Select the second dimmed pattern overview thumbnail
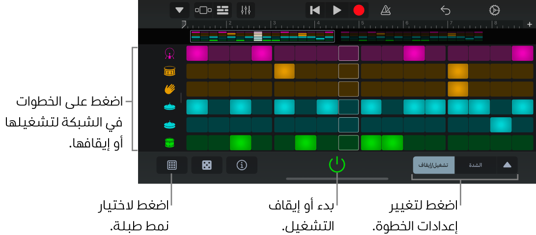 point(412,36)
